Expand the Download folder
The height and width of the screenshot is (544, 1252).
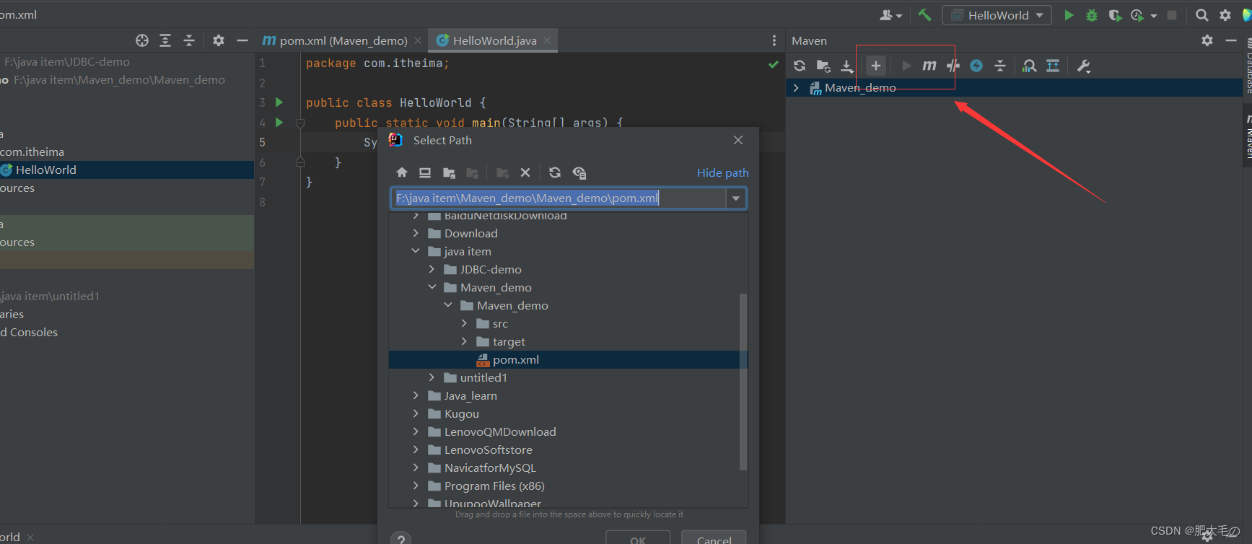(416, 233)
